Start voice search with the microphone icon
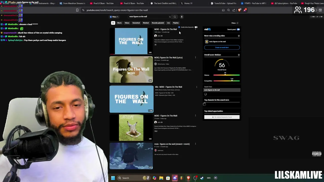The image size is (324, 182). 182,17
